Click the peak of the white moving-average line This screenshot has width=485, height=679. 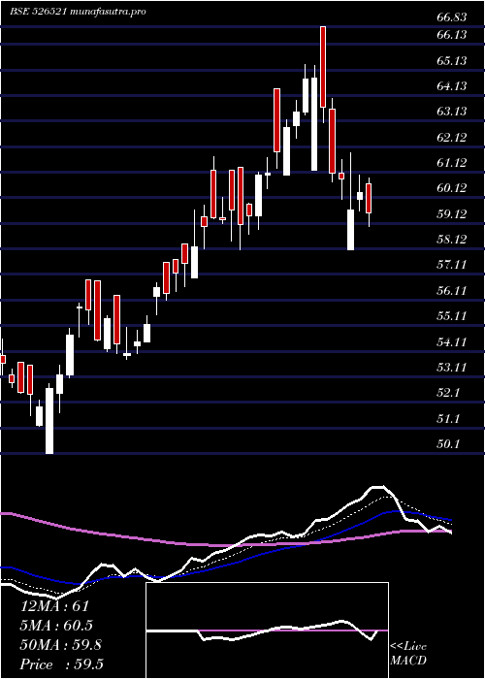[377, 487]
